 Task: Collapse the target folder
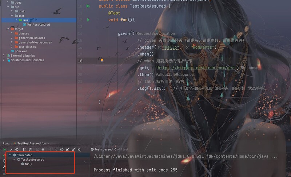coord(8,29)
